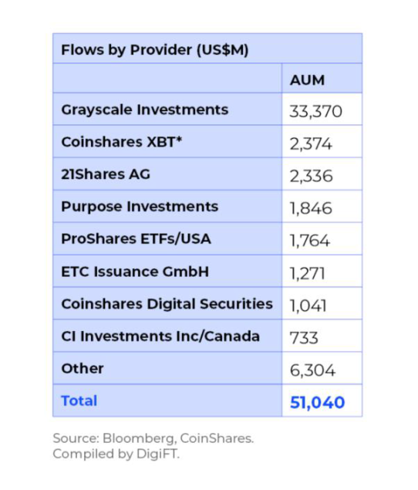Click the Grayscale Investments row label
The width and height of the screenshot is (418, 490).
[145, 110]
